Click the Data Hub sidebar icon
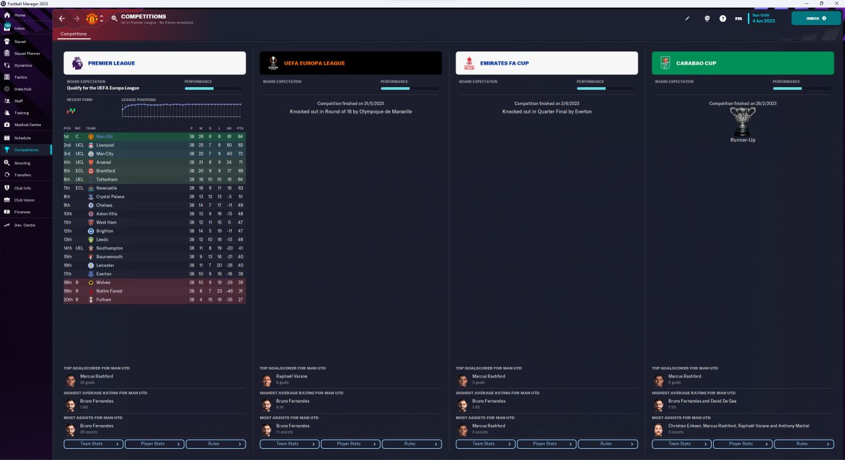Screen dimensions: 845x460 point(7,89)
